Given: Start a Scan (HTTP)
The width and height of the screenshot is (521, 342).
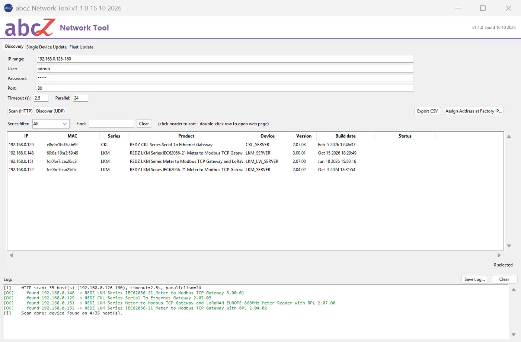Looking at the screenshot, I should point(20,111).
